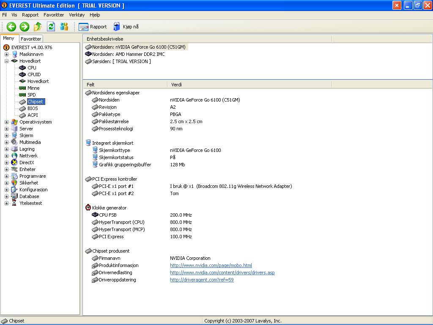Open the Rapport toolbar button

(93, 27)
